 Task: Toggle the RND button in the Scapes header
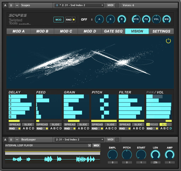(x=70, y=19)
